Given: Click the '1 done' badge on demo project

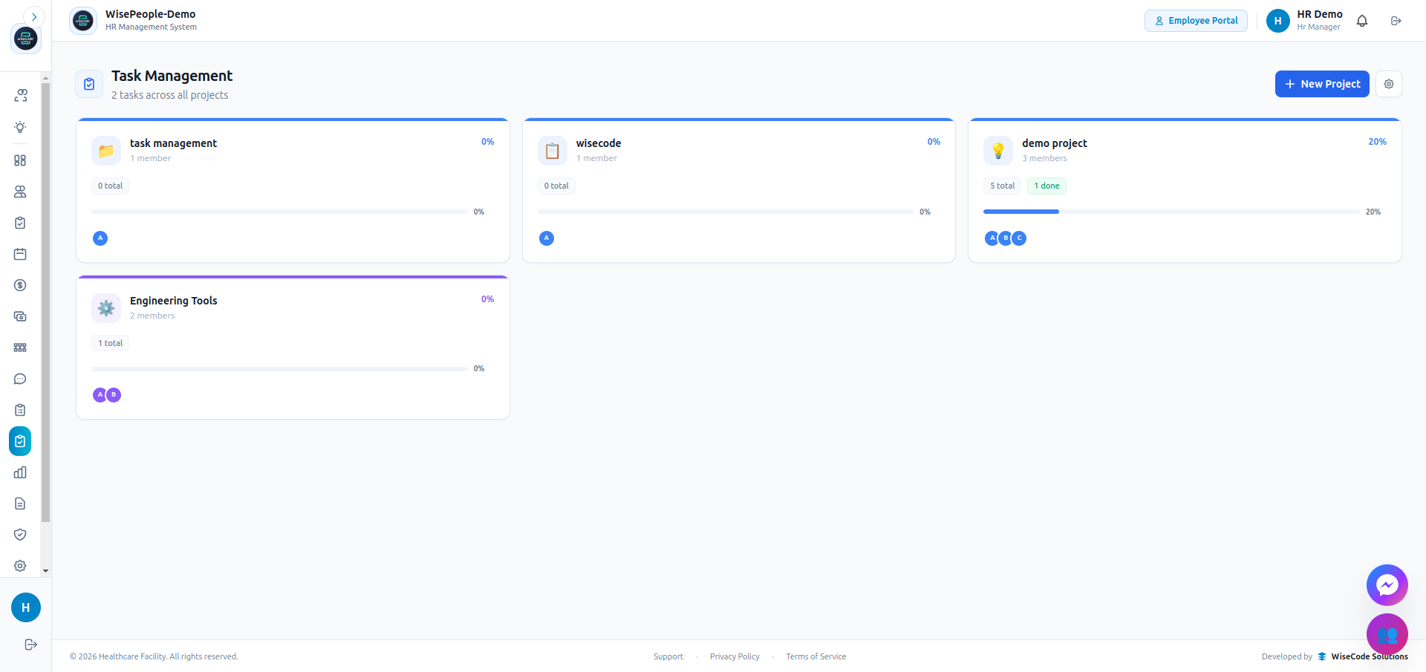Looking at the screenshot, I should point(1046,186).
